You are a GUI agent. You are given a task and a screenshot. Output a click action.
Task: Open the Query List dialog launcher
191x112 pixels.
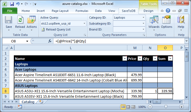pos(85,35)
